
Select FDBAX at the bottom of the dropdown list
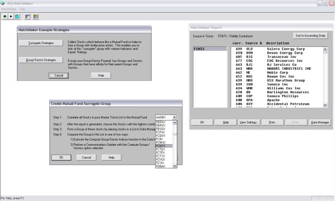[x=164, y=166]
